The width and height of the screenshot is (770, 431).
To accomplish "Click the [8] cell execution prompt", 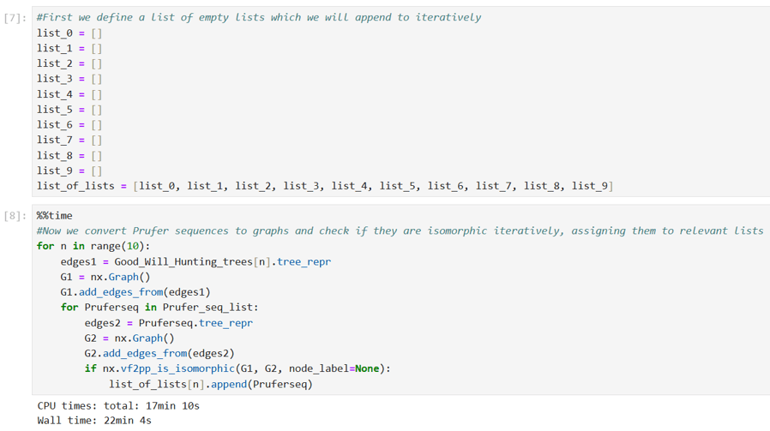I will click(x=16, y=216).
